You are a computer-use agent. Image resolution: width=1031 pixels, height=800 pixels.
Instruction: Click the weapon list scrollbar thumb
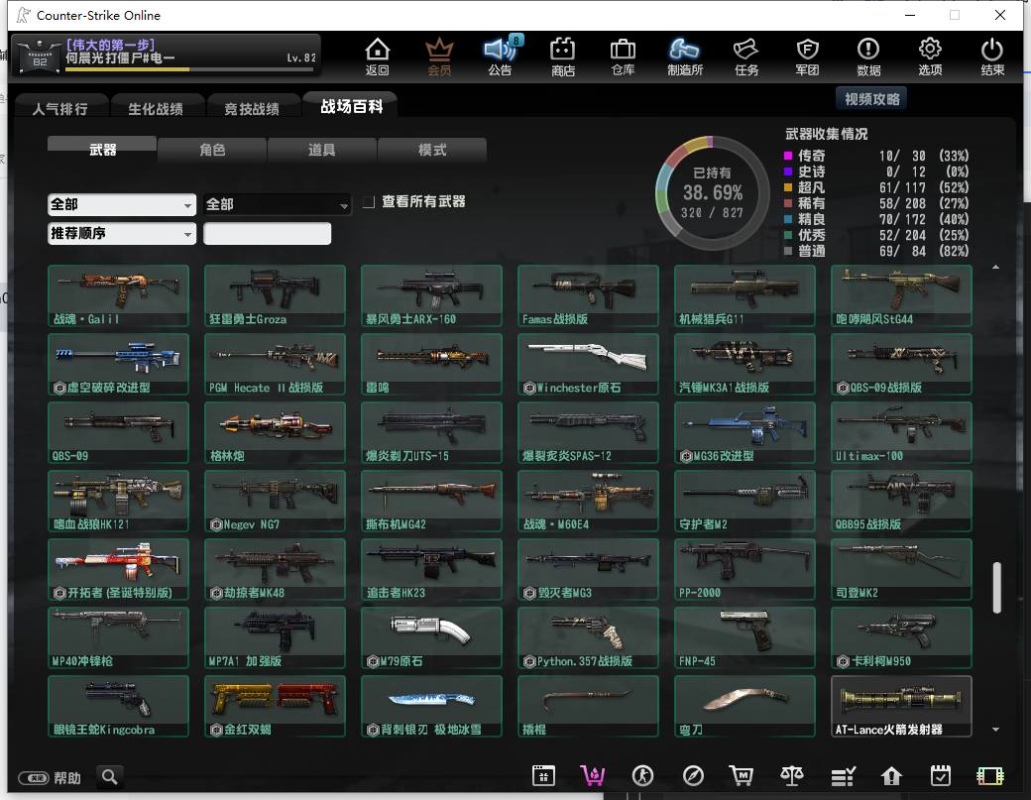997,587
